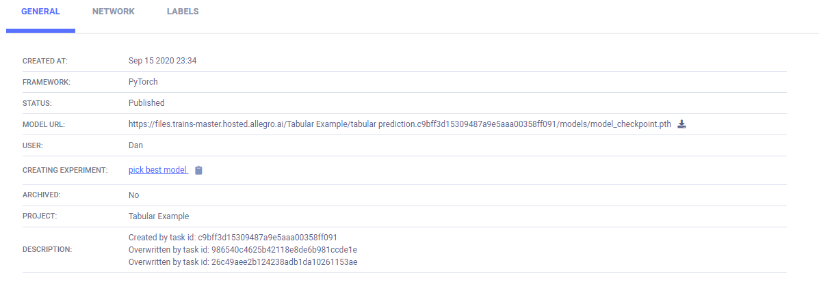Image resolution: width=819 pixels, height=297 pixels.
Task: Click the 'Created by task id' description line
Action: (233, 237)
